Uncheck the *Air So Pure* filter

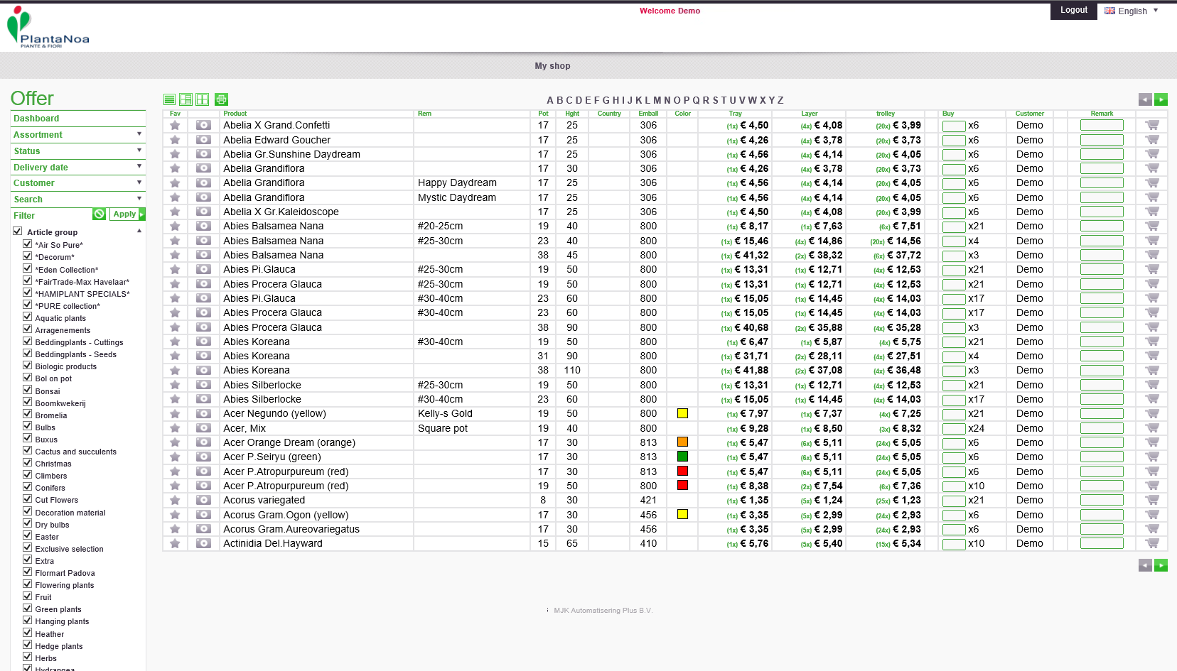28,244
